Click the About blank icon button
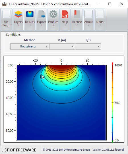Screen dimensions: 128x154 [88, 14]
